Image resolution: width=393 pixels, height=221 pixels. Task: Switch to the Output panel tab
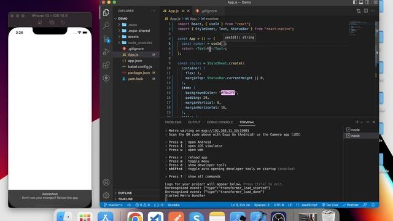(194, 122)
